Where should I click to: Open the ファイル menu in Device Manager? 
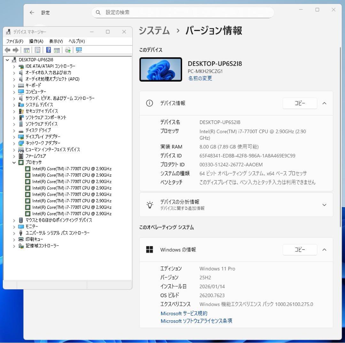pyautogui.click(x=14, y=41)
